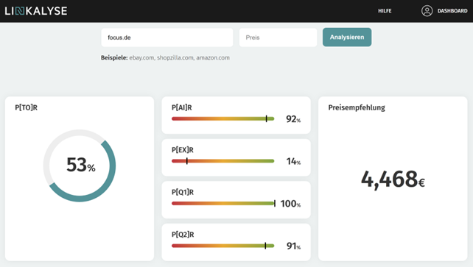This screenshot has width=473, height=267.
Task: Click the P[Q1]R label
Action: 183,192
